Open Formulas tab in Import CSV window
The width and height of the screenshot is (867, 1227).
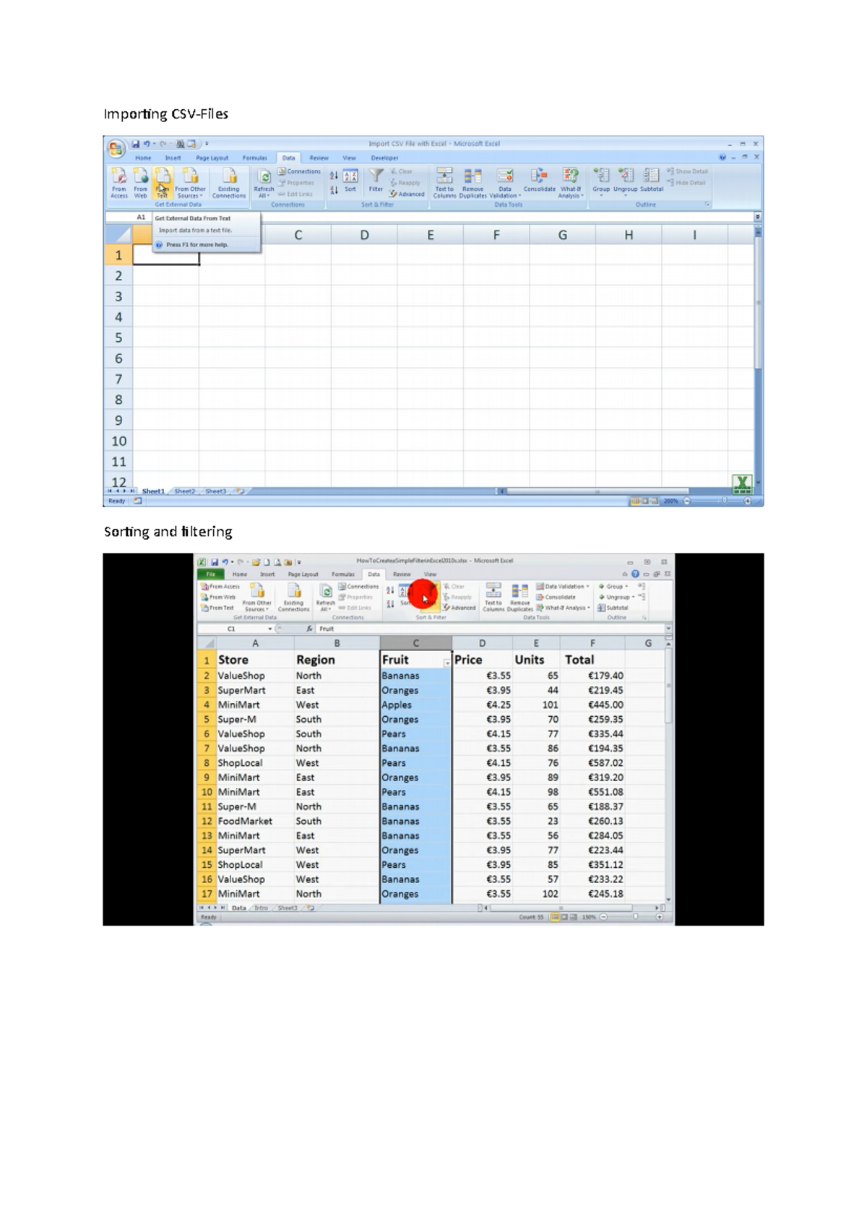click(254, 158)
